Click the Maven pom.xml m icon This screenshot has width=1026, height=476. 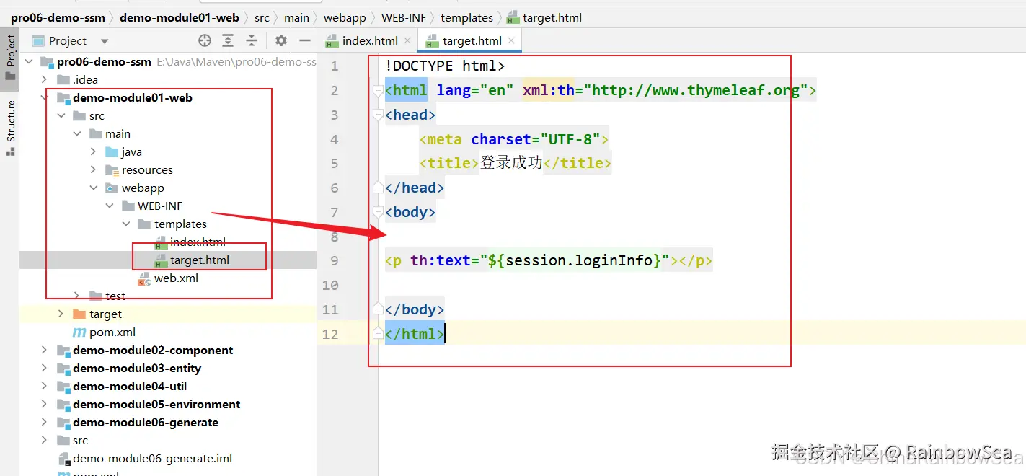79,332
